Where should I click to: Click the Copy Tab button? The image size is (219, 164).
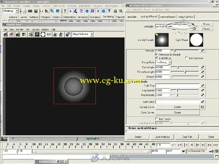click(187, 137)
